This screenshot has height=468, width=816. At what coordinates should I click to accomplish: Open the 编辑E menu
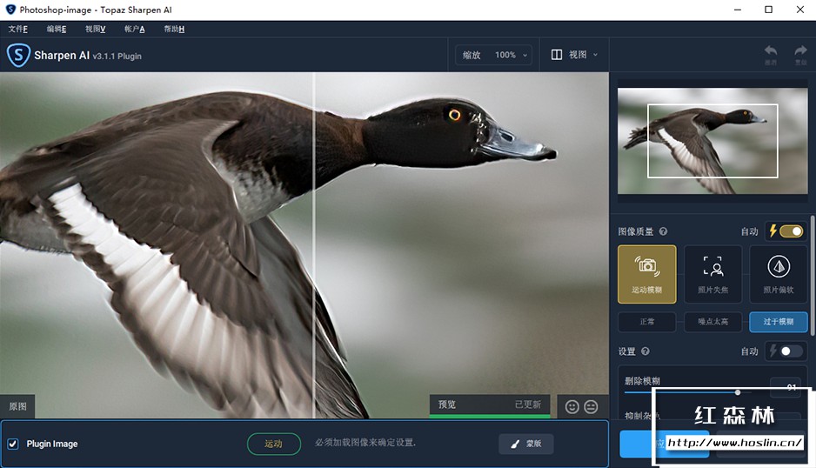coord(57,29)
